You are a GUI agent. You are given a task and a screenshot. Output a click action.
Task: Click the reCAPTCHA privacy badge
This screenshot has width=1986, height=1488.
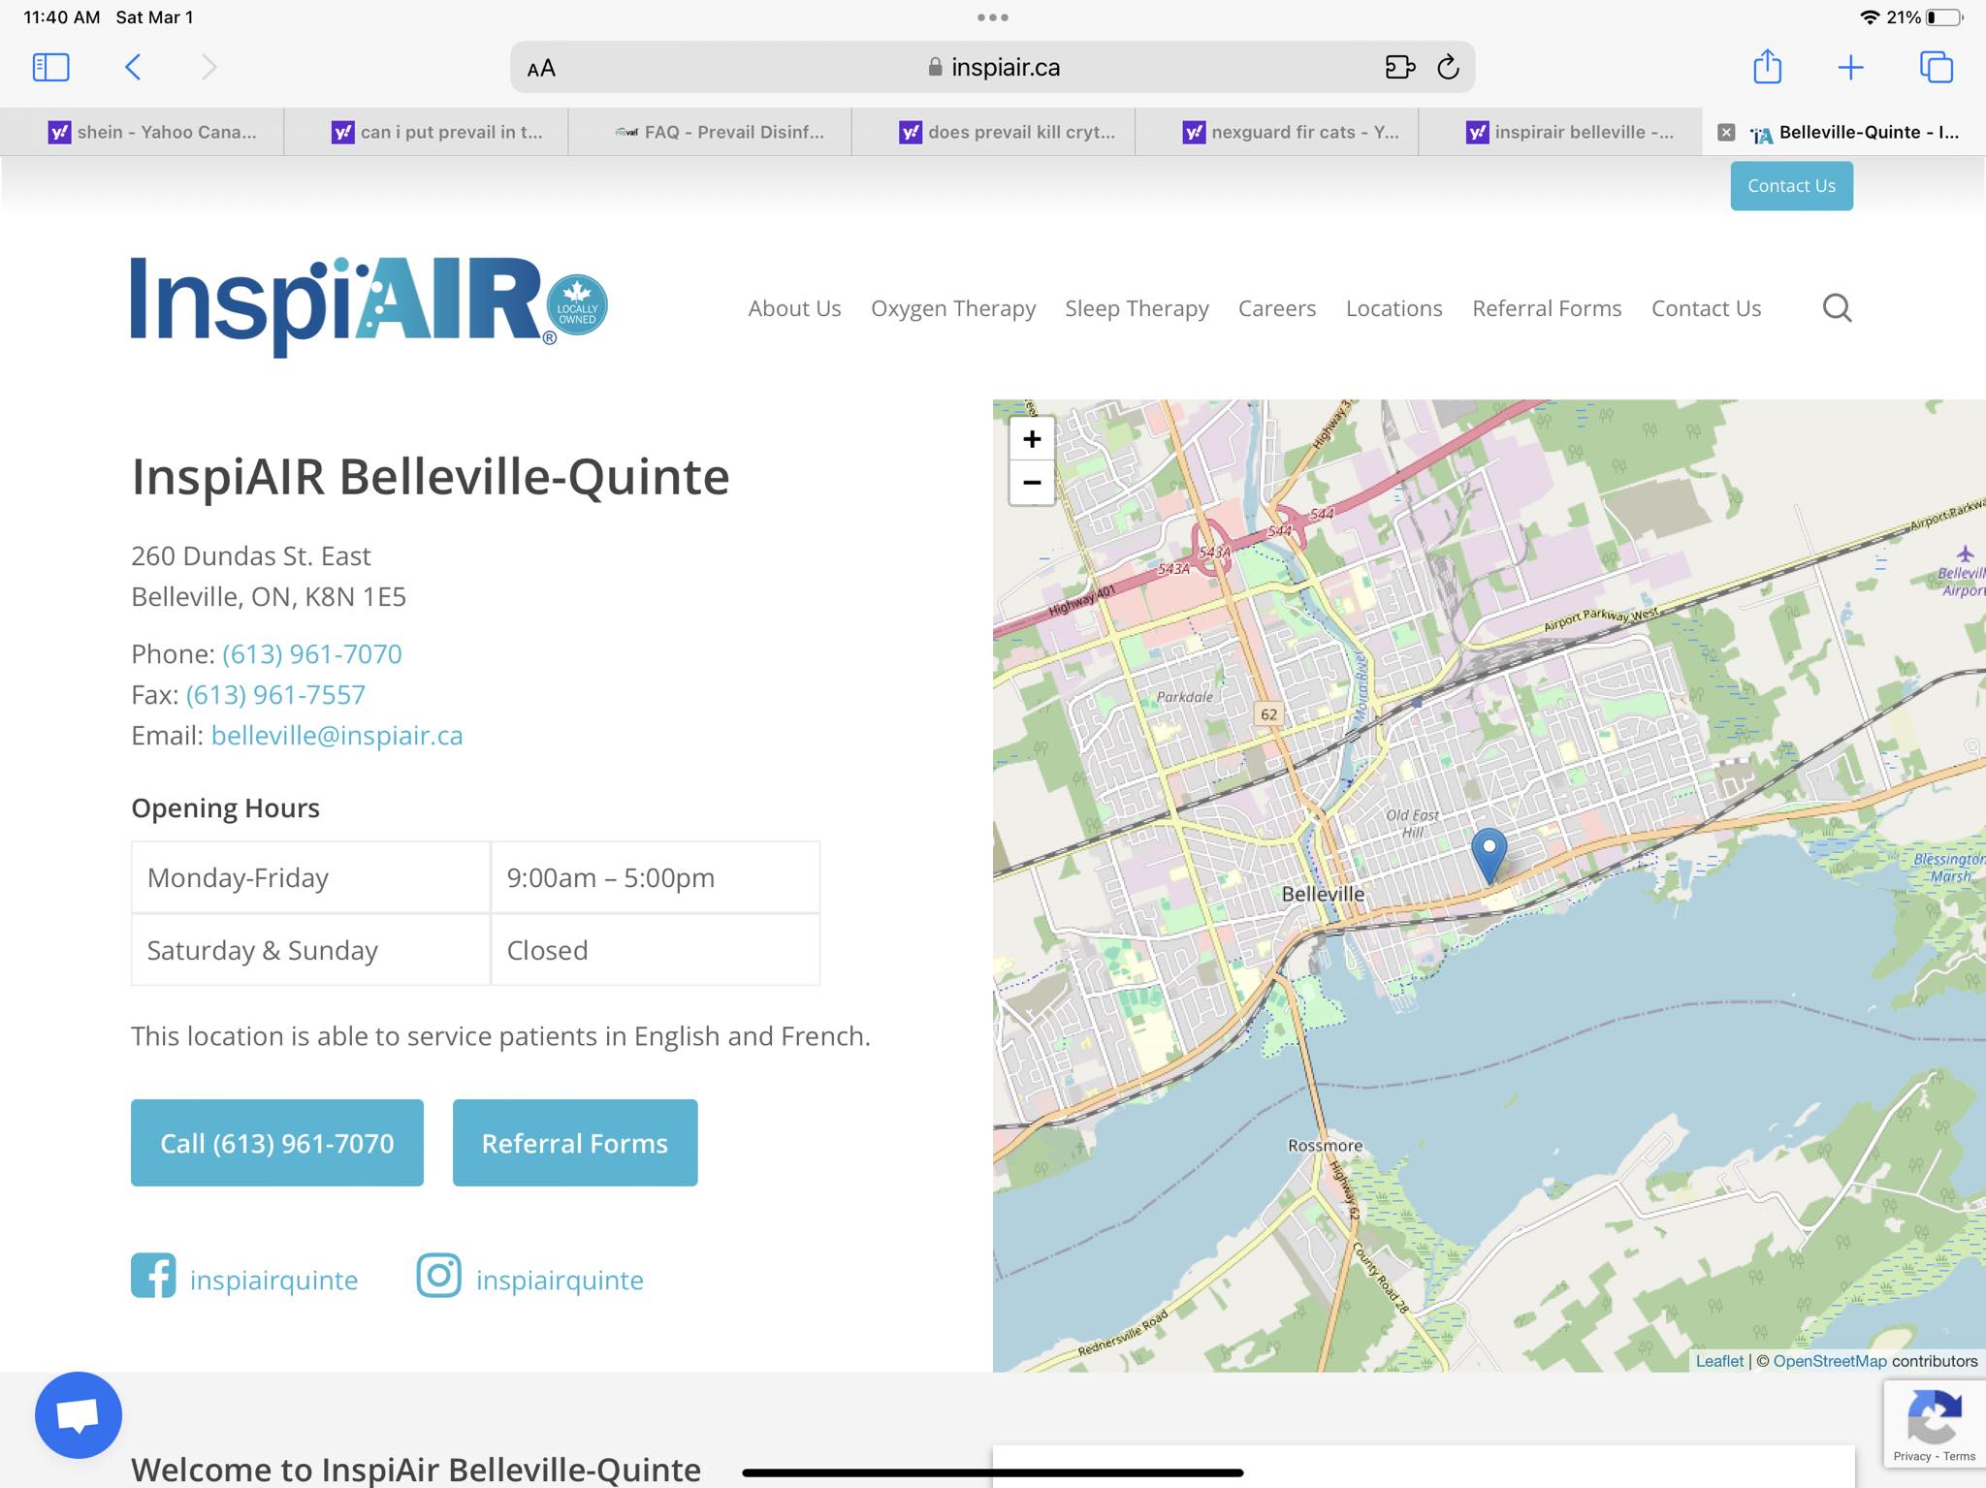(1935, 1423)
